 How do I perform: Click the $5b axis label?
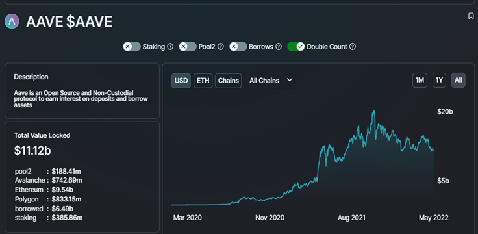point(443,181)
